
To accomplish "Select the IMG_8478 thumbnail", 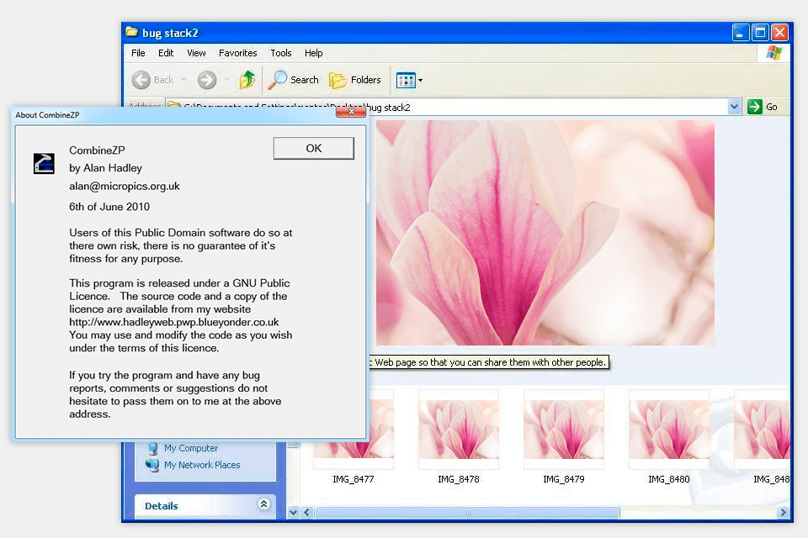I will click(x=459, y=429).
